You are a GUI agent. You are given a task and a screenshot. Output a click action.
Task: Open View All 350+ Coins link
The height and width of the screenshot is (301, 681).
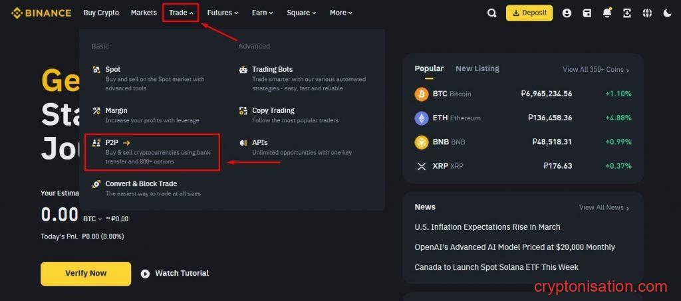595,70
